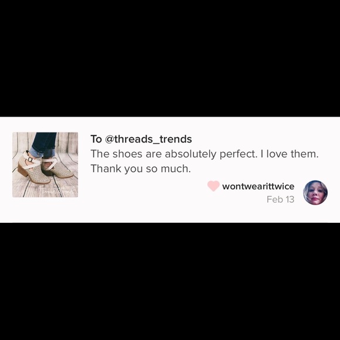The image size is (340, 340).
Task: Open the @threads_trends mention
Action: click(x=148, y=139)
